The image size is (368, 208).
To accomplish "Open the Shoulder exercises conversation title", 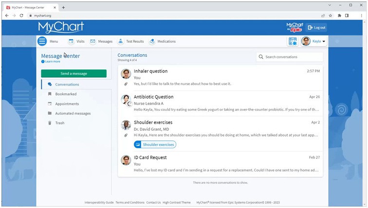I will pyautogui.click(x=153, y=122).
